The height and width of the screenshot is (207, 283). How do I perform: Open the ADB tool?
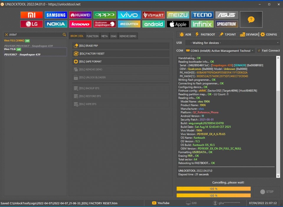185,34
